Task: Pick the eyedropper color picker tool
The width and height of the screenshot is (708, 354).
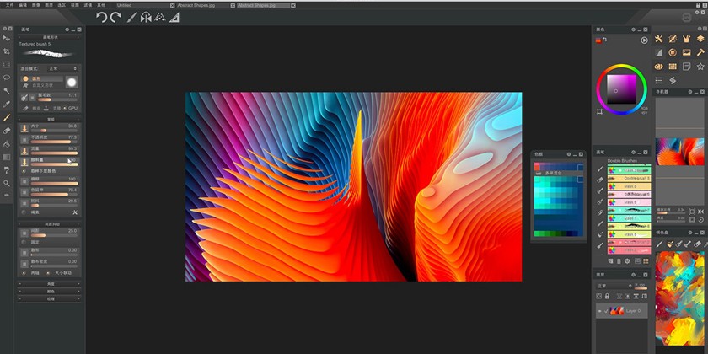Action: [7, 105]
